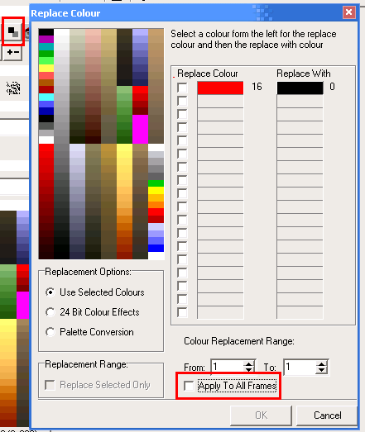
Task: Pick the bright magenta palette block
Action: click(x=140, y=129)
